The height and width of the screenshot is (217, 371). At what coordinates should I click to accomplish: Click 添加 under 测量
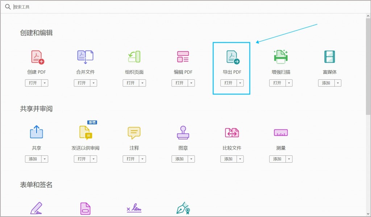[277, 159]
